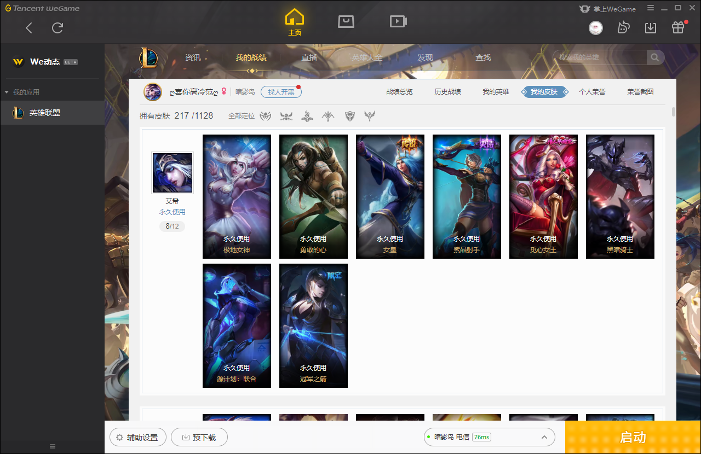Open the 资讯 tab

coord(193,57)
